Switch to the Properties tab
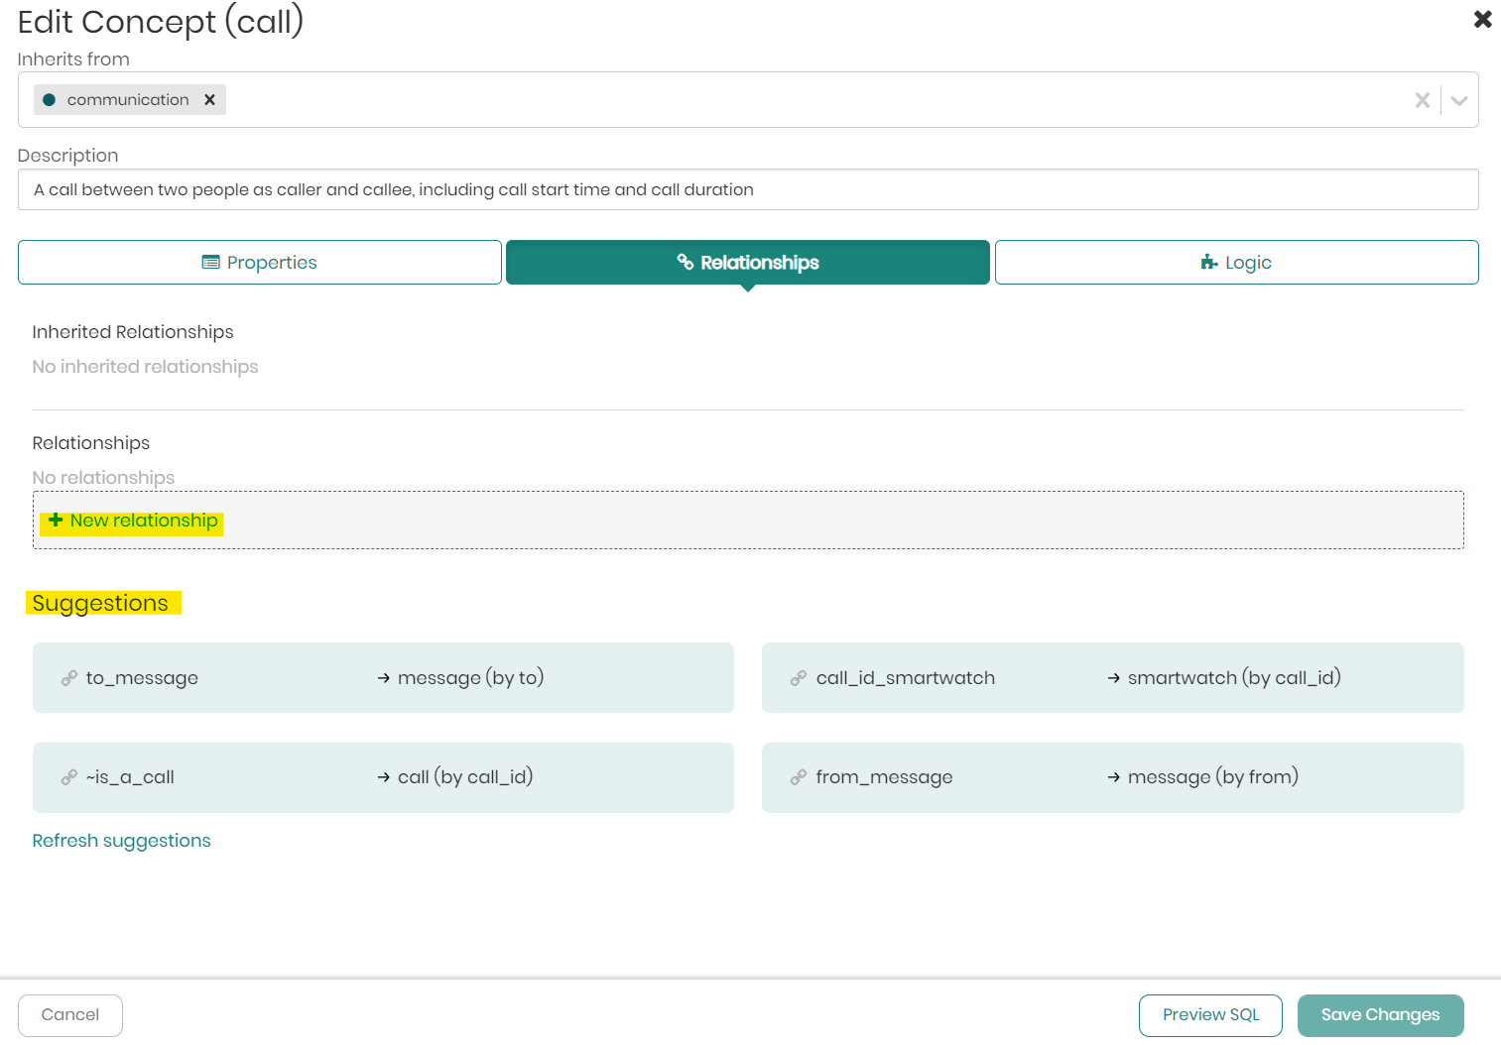Viewport: 1501px width, 1045px height. point(260,263)
